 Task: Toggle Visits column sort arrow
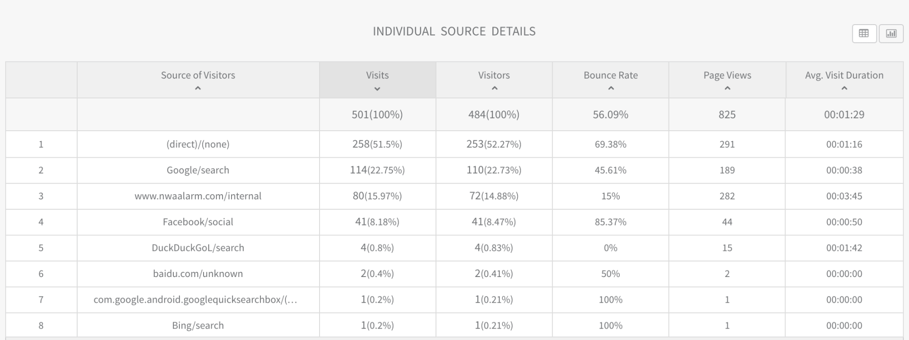(x=377, y=89)
